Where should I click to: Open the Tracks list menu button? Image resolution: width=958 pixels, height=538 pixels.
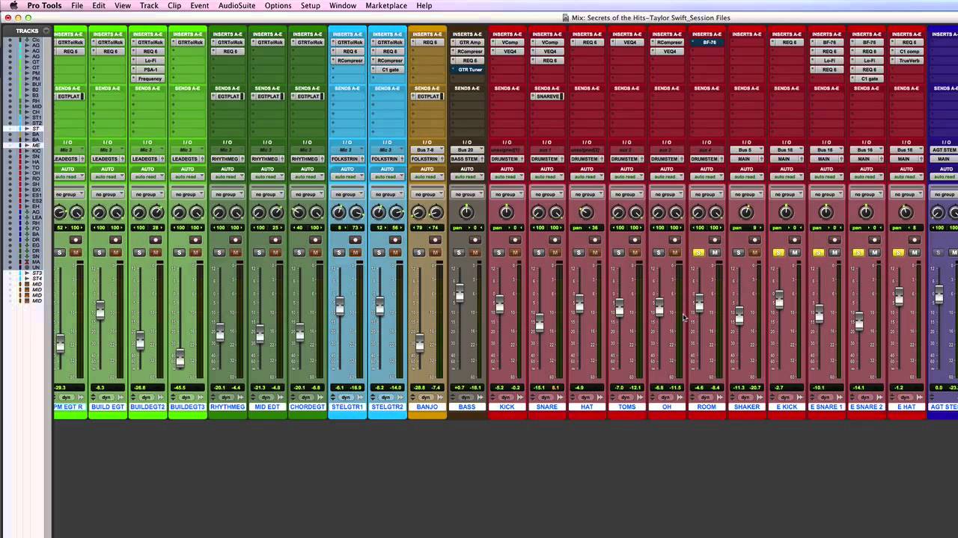click(46, 31)
